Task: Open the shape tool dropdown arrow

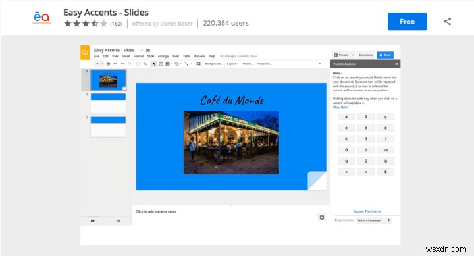Action: point(181,64)
